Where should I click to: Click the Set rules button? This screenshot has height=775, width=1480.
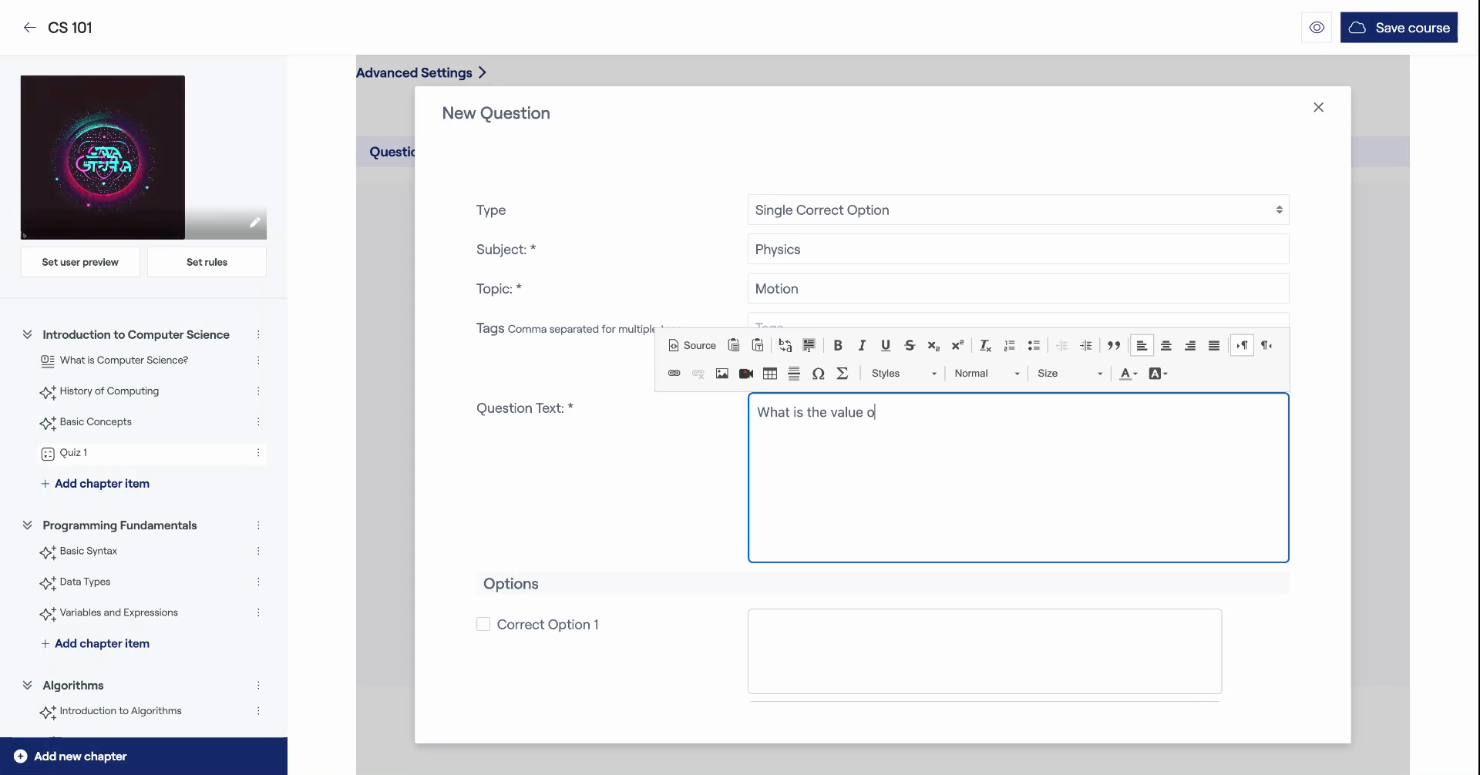[207, 262]
